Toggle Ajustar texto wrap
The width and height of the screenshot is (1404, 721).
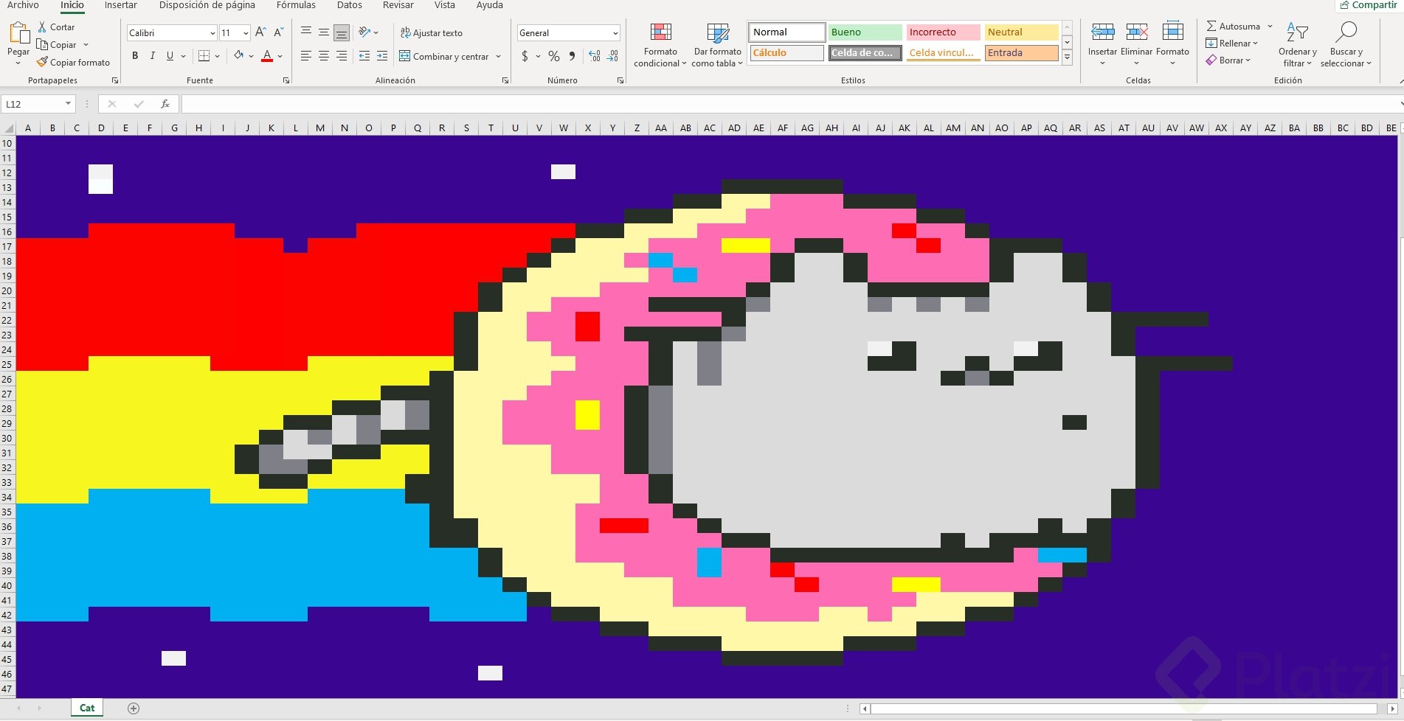click(432, 32)
